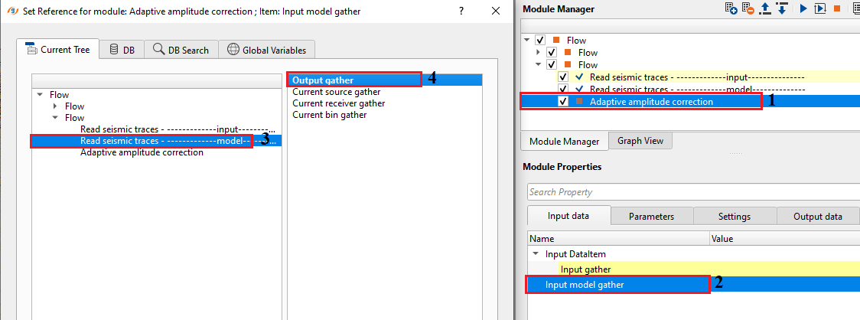Select Output gather in the reference list
Screen dimensions: 860x320
(x=385, y=80)
